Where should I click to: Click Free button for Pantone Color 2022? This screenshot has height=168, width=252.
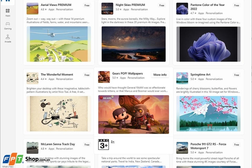coord(237,5)
